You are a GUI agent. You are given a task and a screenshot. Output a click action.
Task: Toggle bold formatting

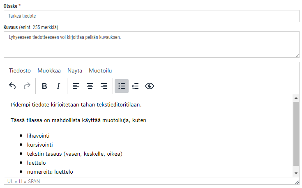tap(44, 86)
